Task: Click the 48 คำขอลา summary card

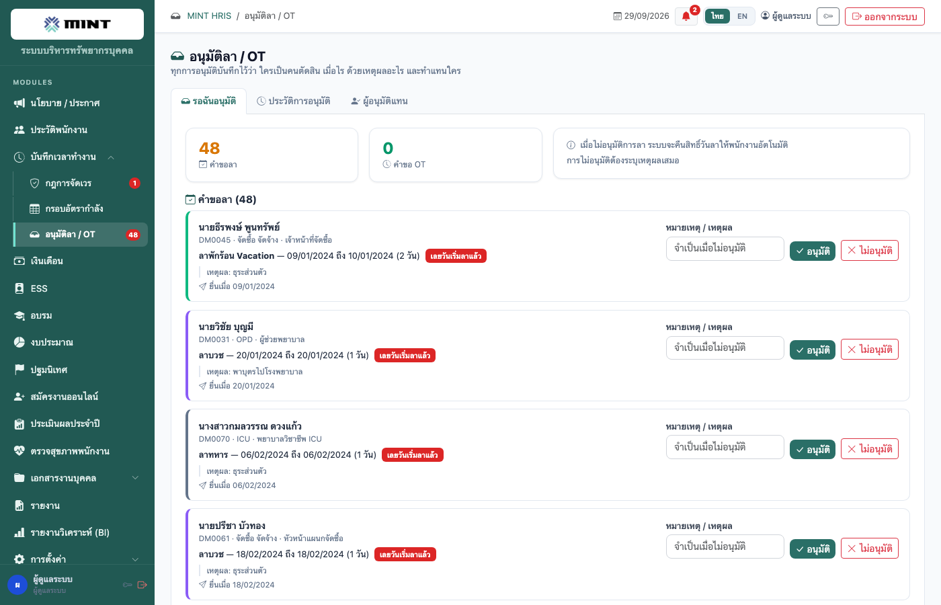Action: pos(272,155)
